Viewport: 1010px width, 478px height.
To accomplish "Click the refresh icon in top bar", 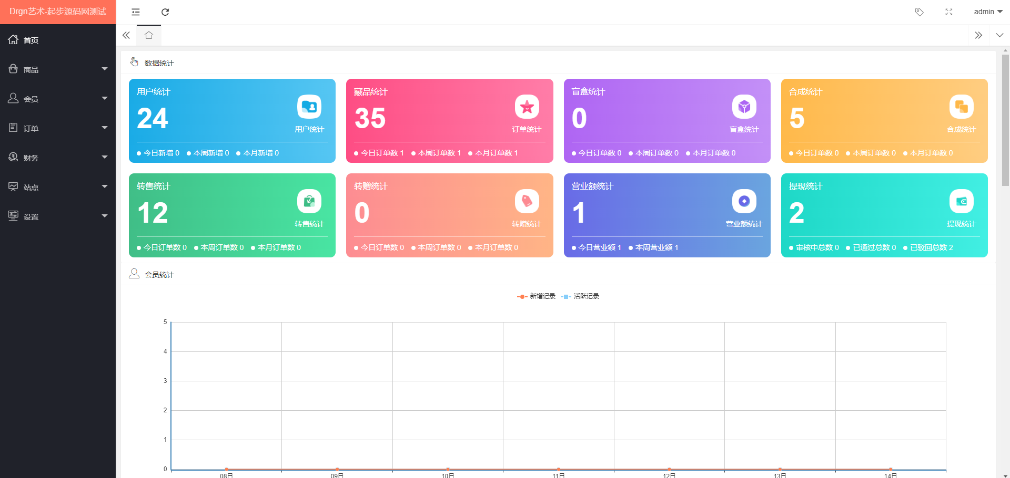I will coord(165,12).
